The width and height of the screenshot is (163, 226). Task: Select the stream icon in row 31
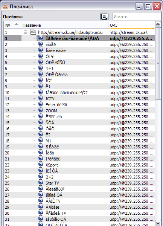pyautogui.click(x=41, y=218)
